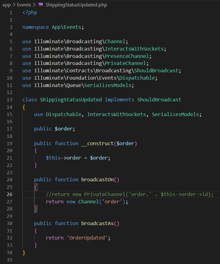Click 'PresenceChannel' in the line 7 import

[127, 56]
